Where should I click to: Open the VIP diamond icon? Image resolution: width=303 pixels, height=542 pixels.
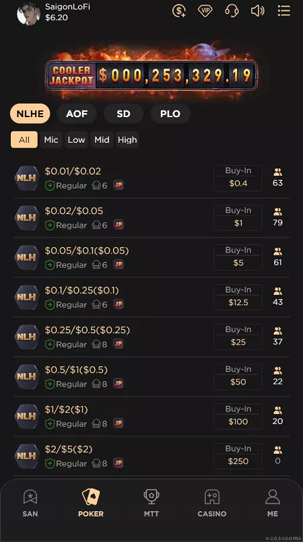point(205,10)
